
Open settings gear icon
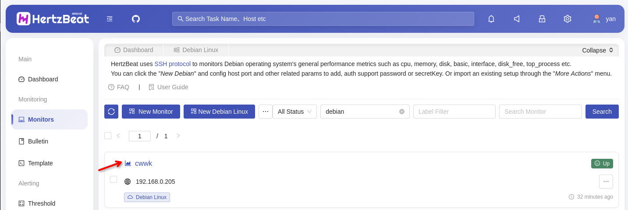568,19
